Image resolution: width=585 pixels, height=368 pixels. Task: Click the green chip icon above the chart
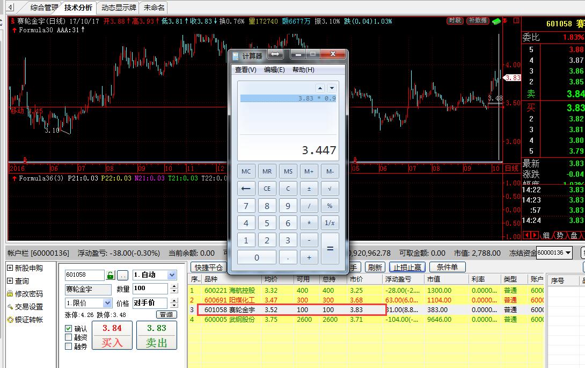[497, 20]
